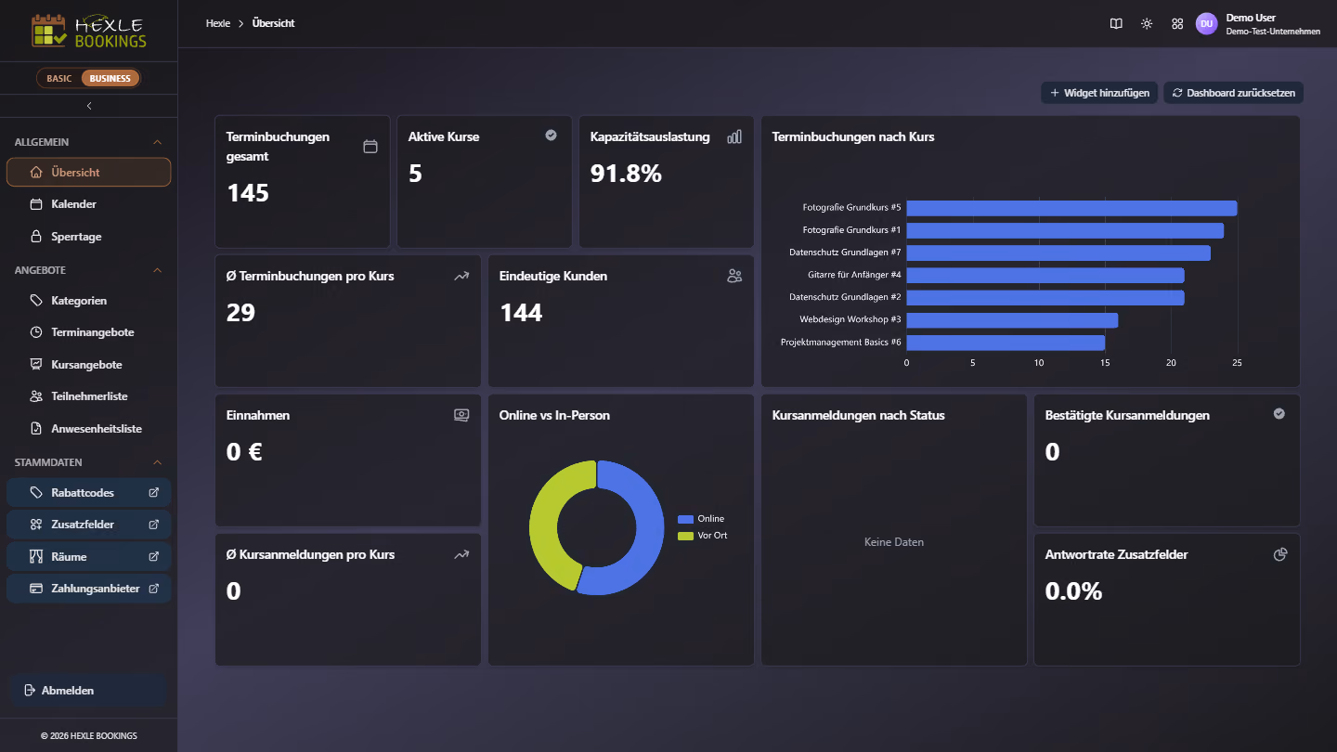
Task: Click Dashboard zurücksetzen button
Action: point(1234,93)
